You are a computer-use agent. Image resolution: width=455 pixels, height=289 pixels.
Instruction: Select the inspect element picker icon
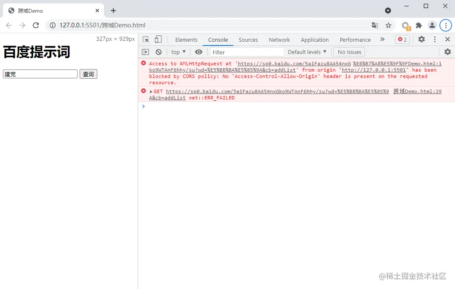tap(146, 40)
